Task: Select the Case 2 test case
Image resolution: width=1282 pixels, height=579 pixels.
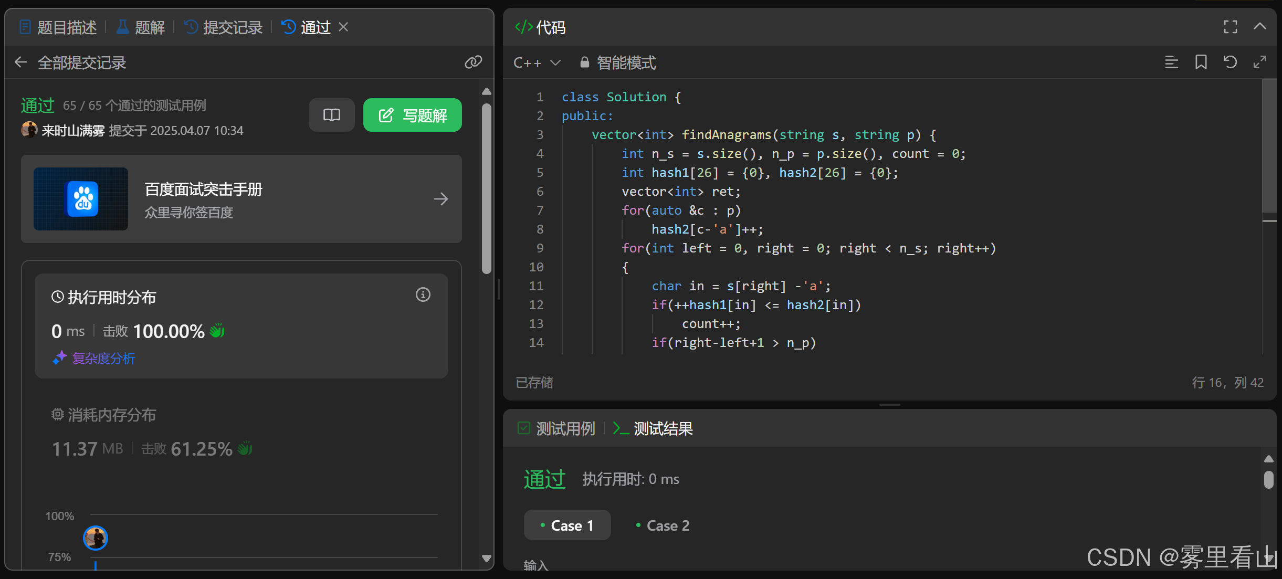Action: pyautogui.click(x=663, y=525)
